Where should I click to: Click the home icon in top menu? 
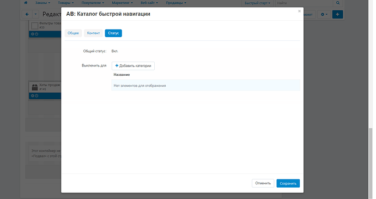[x=26, y=3]
